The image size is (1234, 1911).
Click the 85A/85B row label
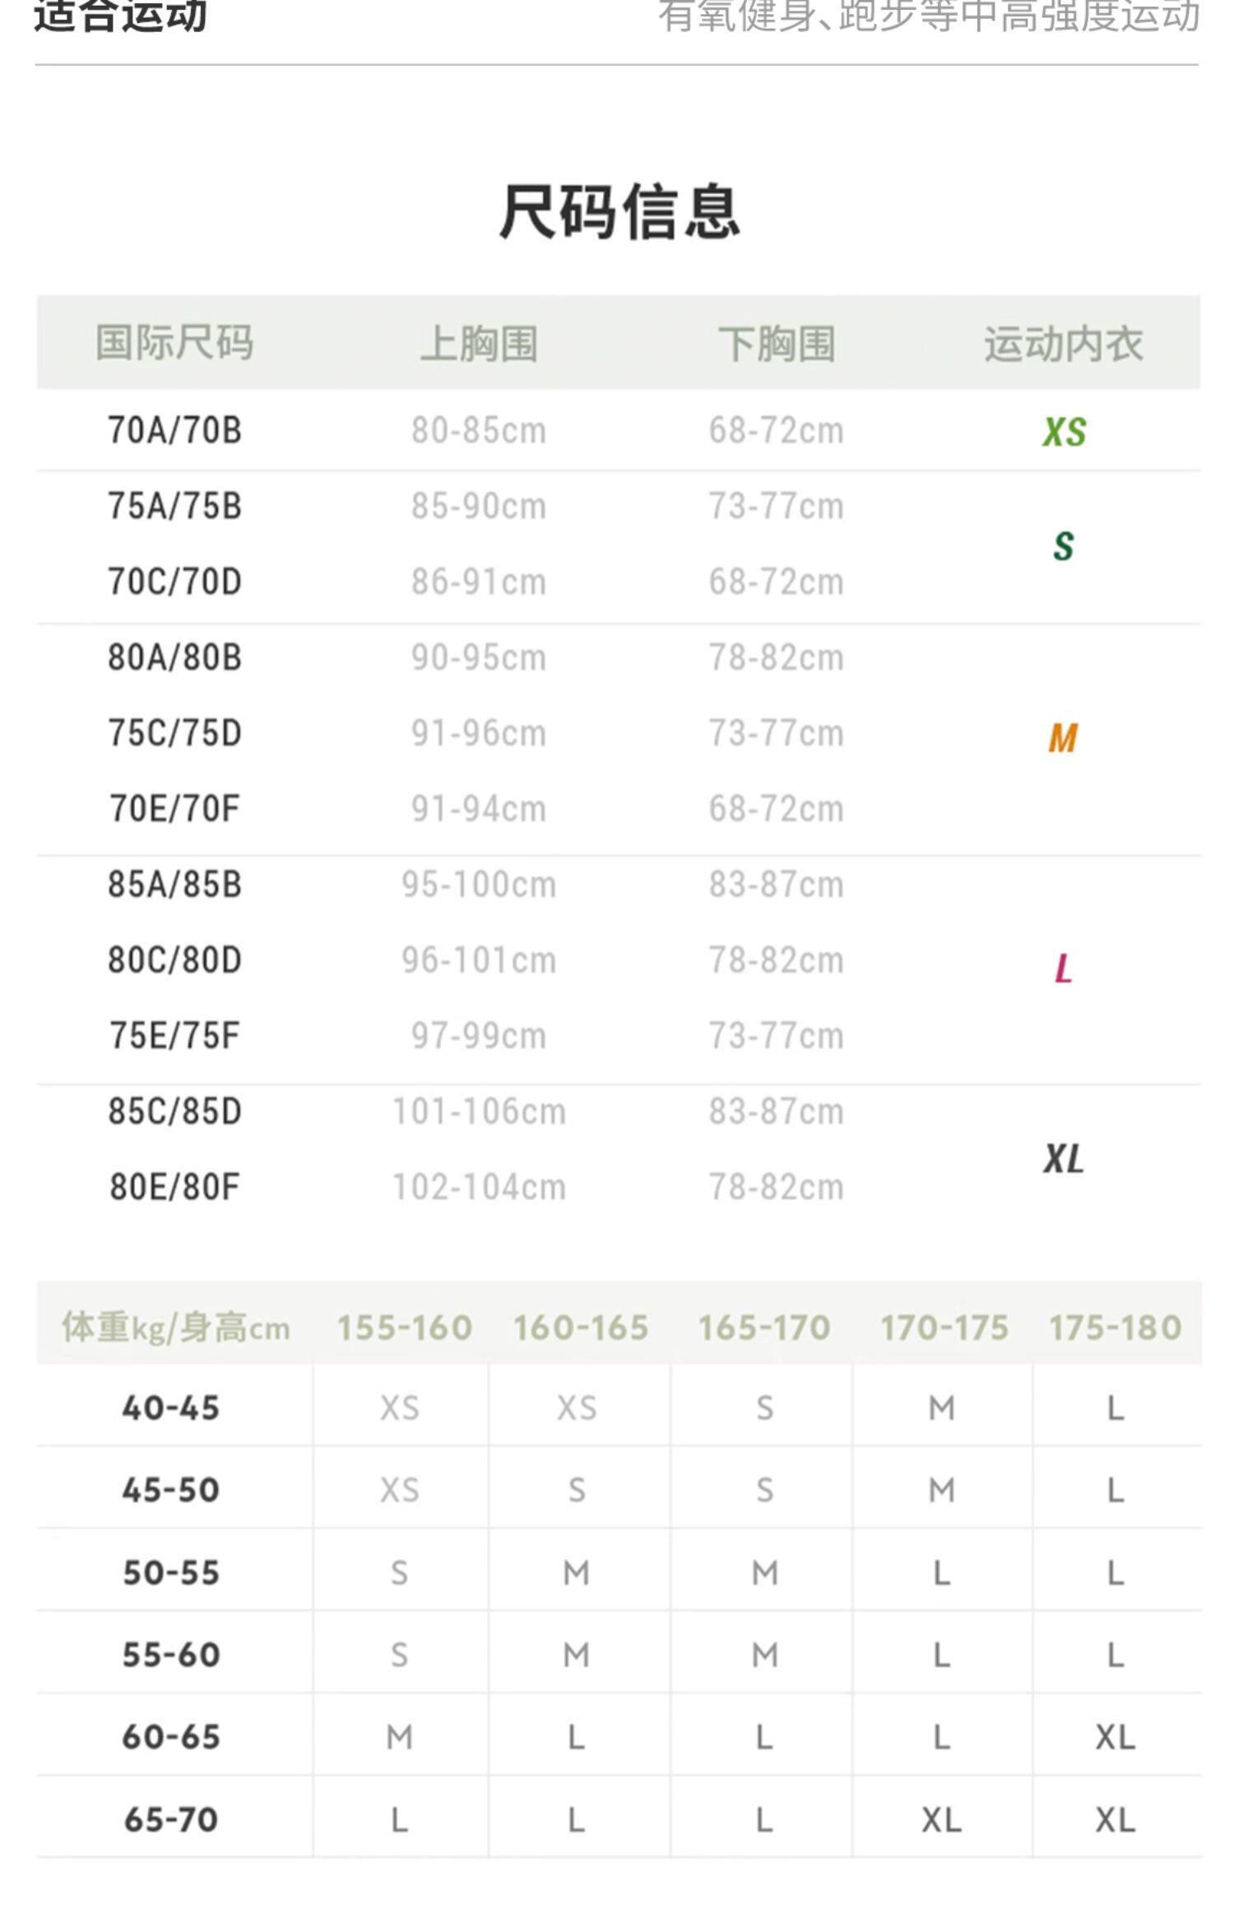(174, 885)
